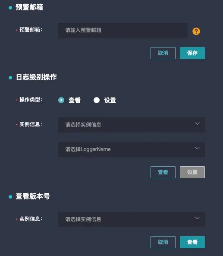Click the teal bullet beside 预警邮箱 heading

(10, 8)
